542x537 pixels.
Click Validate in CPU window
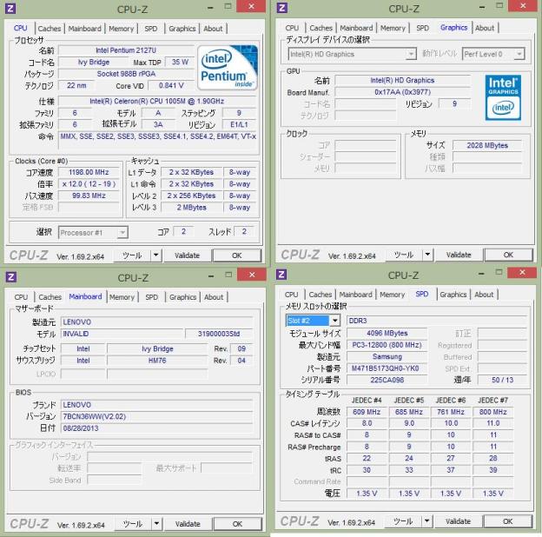187,255
